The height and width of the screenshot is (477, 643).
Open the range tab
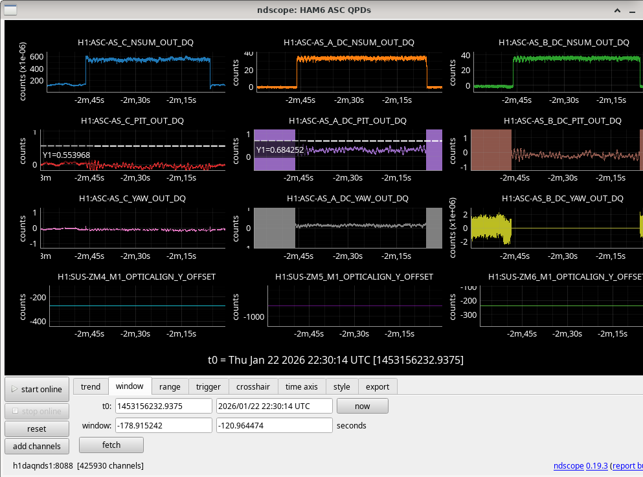(170, 386)
